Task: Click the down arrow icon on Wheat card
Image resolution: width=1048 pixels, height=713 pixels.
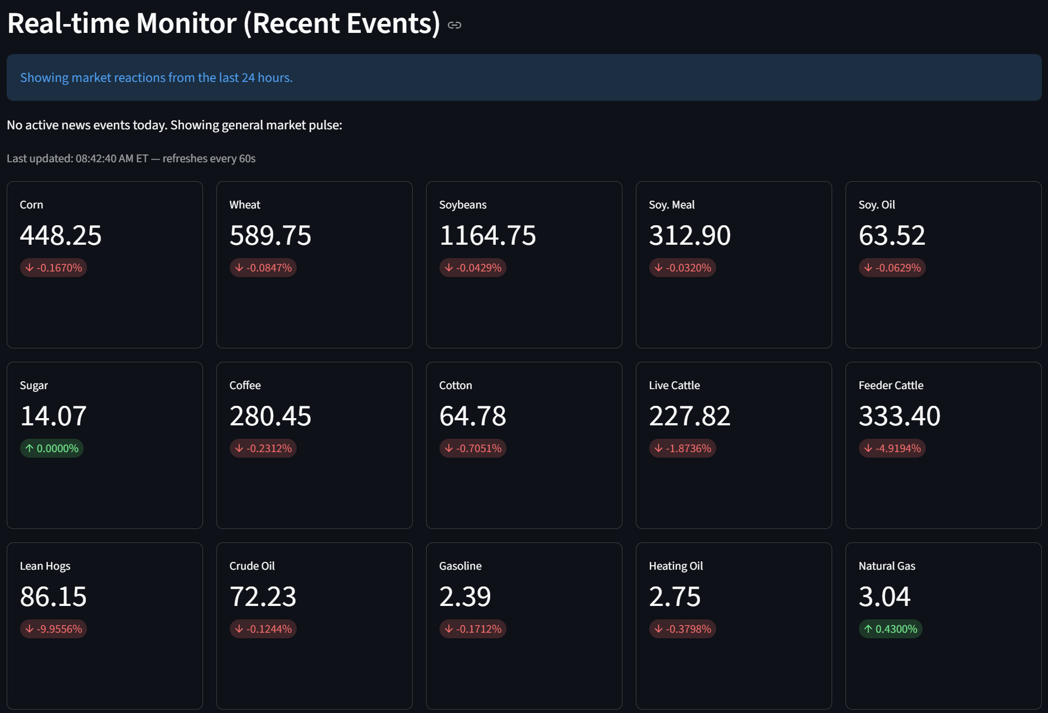Action: 239,268
